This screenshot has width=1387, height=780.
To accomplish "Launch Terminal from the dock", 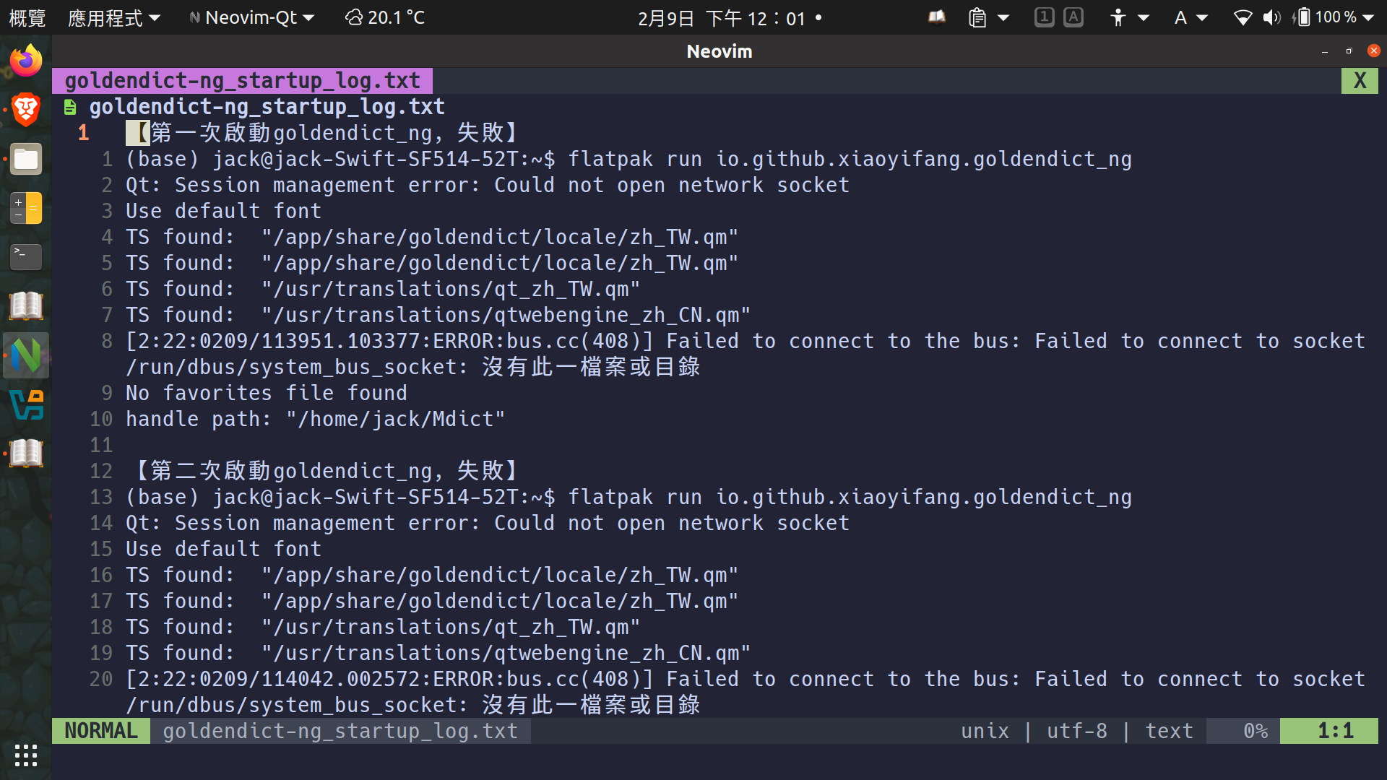I will (x=26, y=256).
